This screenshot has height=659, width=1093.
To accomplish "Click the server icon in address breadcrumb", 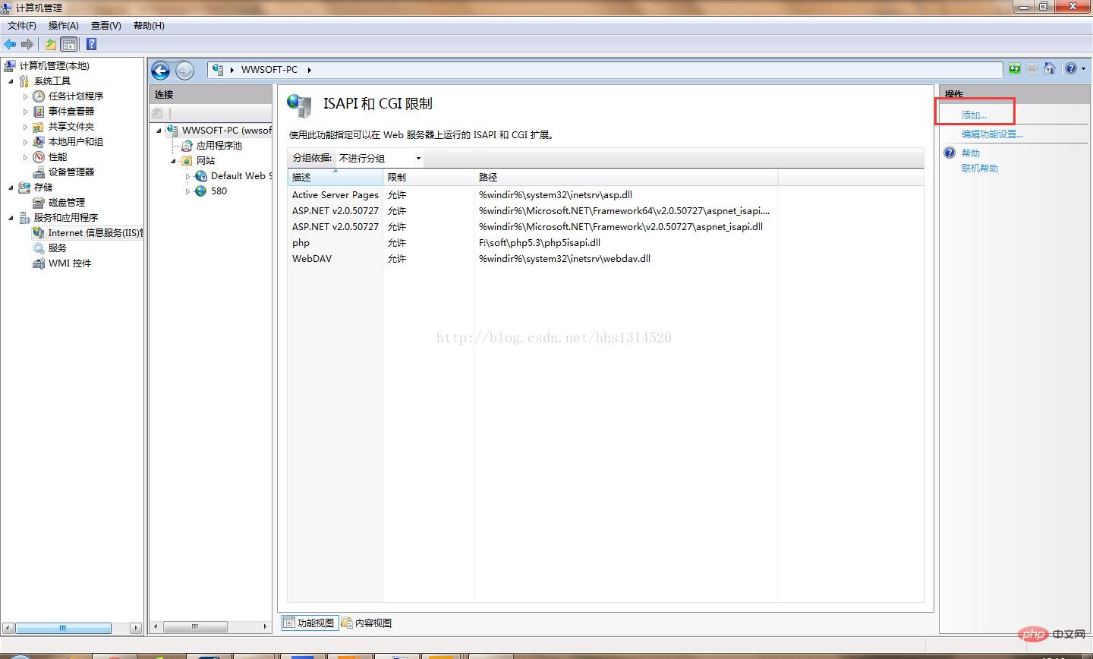I will (x=218, y=69).
